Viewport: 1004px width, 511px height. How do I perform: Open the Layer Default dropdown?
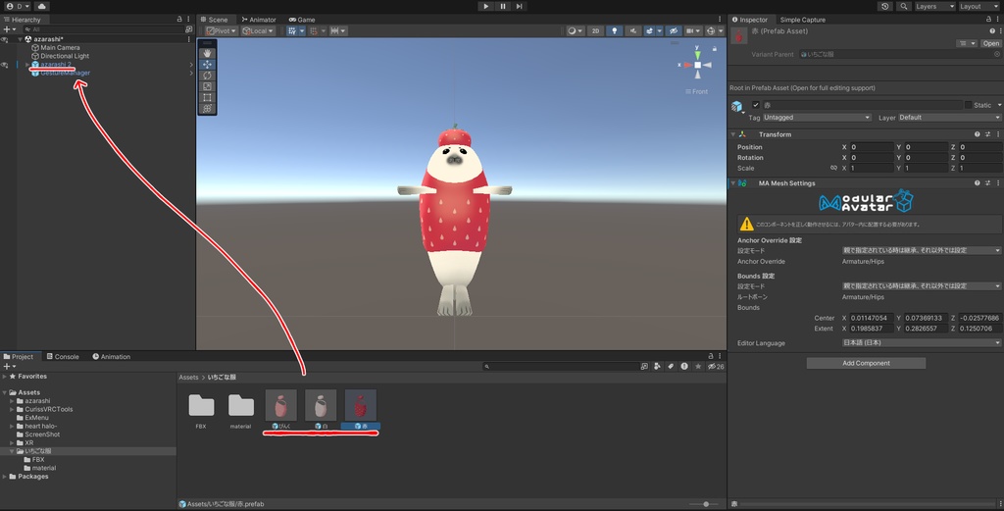point(949,117)
